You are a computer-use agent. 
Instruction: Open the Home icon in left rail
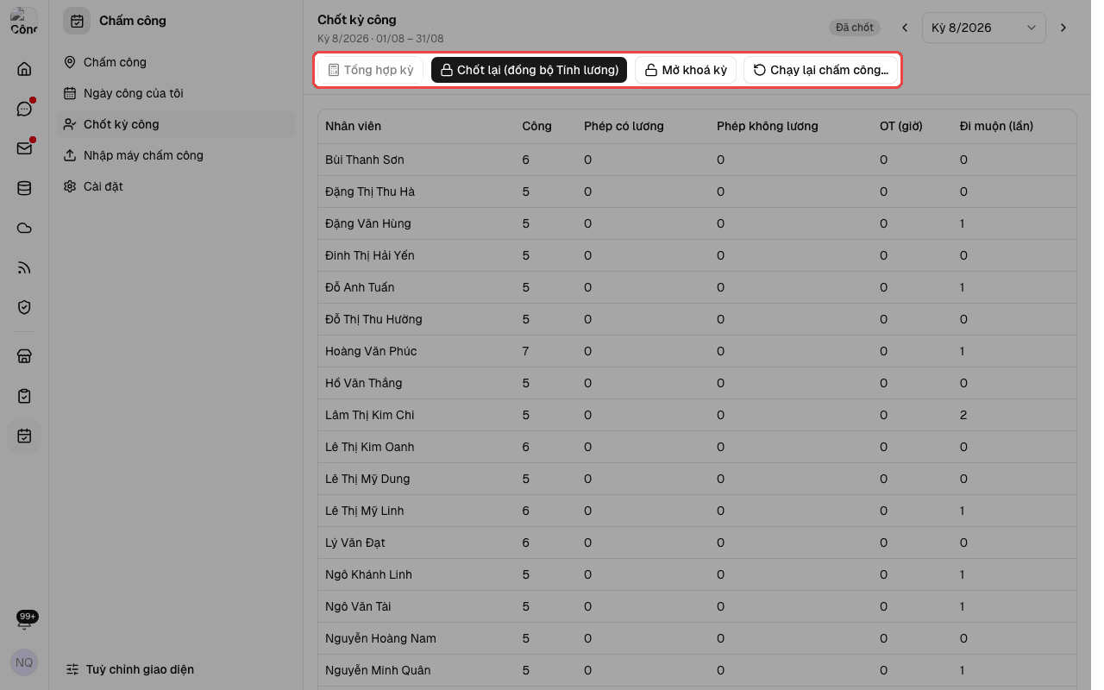(24, 69)
